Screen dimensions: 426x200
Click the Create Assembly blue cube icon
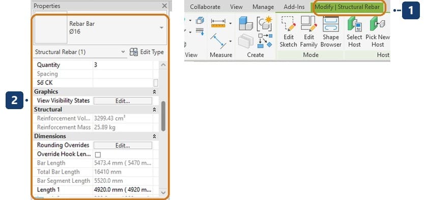[246, 23]
